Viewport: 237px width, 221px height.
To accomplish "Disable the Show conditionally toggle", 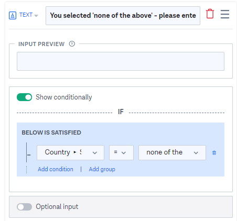I will click(x=24, y=97).
